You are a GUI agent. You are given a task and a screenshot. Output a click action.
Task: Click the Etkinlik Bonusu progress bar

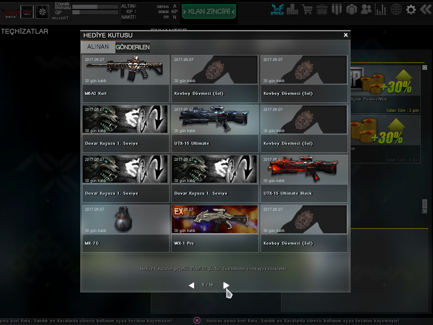click(x=95, y=7)
